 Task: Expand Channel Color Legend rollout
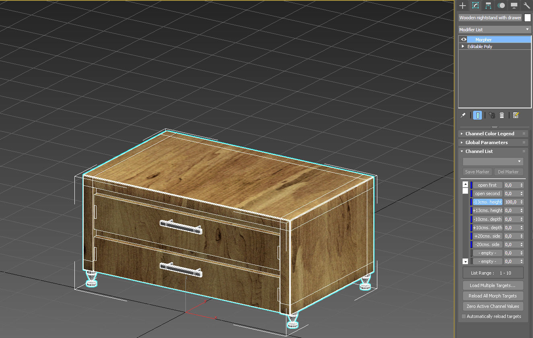pos(494,134)
